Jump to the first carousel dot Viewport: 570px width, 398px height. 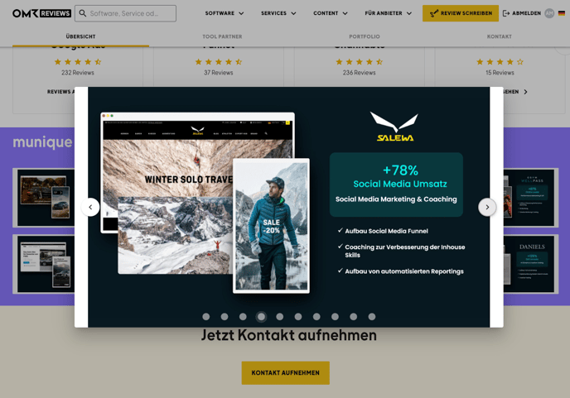click(x=206, y=317)
